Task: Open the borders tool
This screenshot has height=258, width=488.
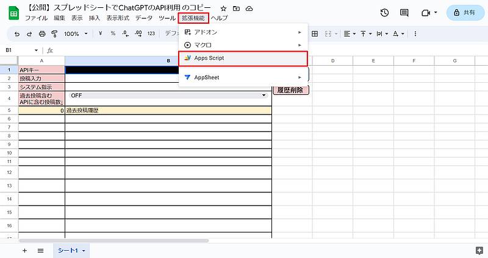Action: [x=315, y=33]
